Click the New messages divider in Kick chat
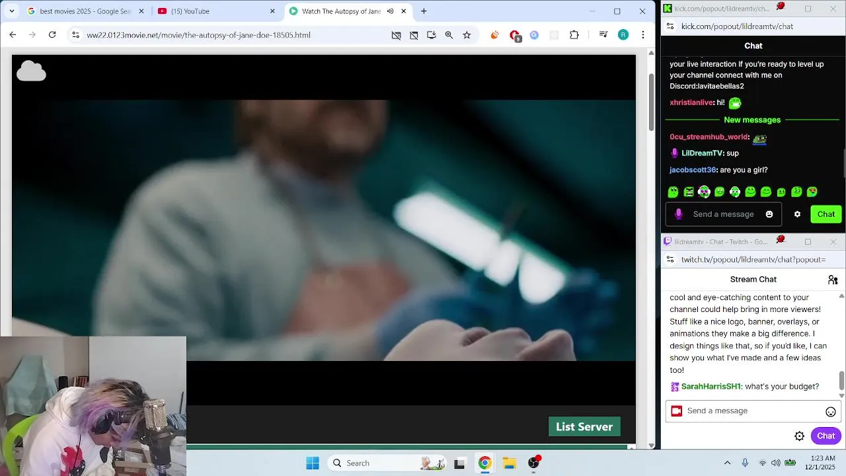Viewport: 846px width, 476px height. coord(752,120)
